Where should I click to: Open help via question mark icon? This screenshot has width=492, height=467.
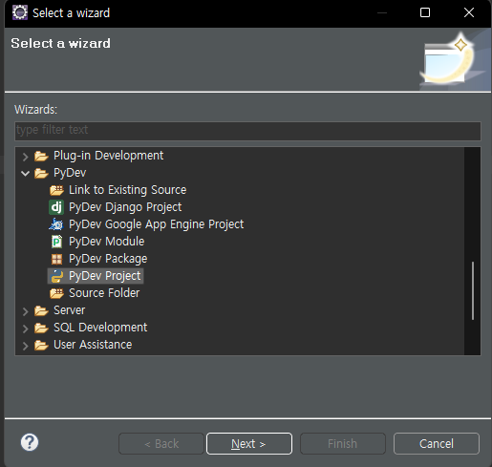click(30, 442)
